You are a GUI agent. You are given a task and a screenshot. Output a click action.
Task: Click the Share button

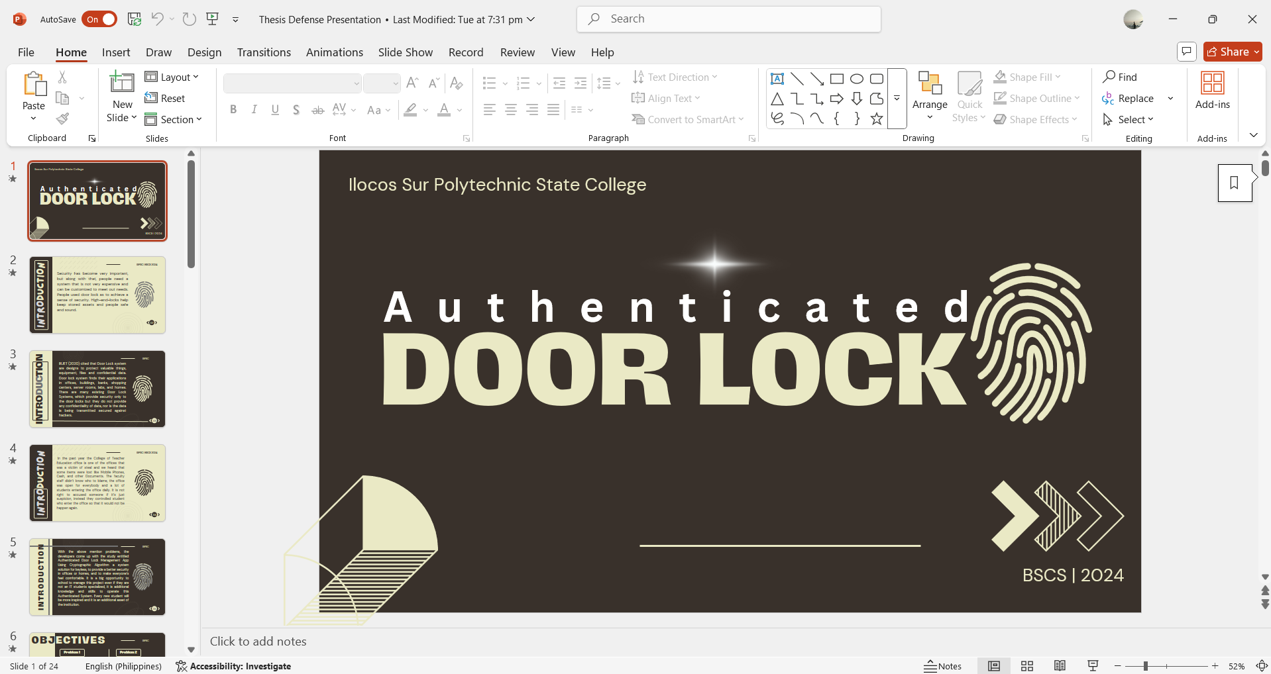pyautogui.click(x=1233, y=52)
